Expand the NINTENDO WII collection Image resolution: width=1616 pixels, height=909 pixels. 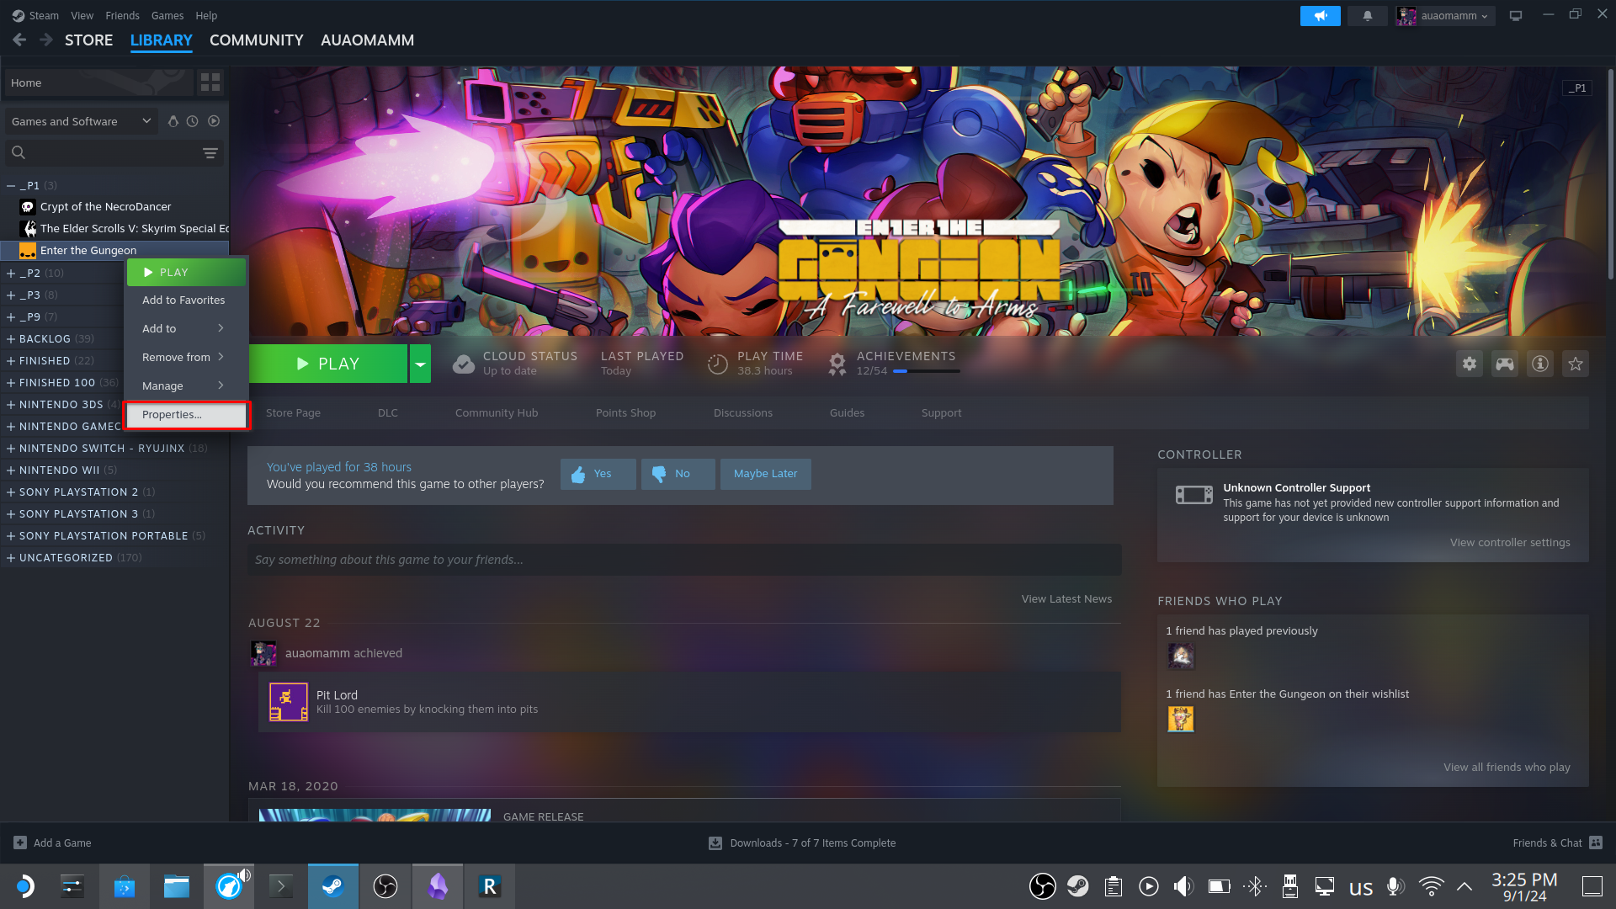[11, 470]
